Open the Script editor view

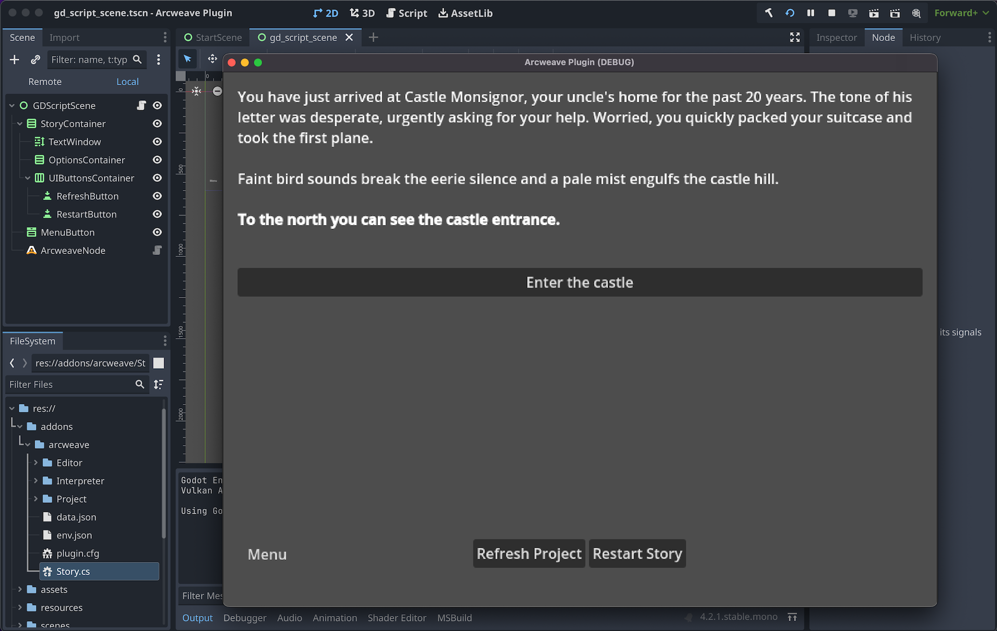pyautogui.click(x=407, y=13)
